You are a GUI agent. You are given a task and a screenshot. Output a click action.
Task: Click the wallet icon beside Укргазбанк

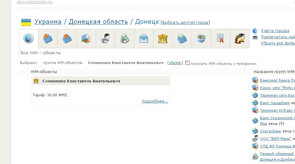[255, 131]
